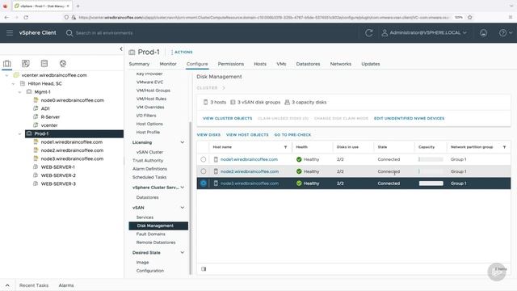Click VIEW DISKS button

208,135
